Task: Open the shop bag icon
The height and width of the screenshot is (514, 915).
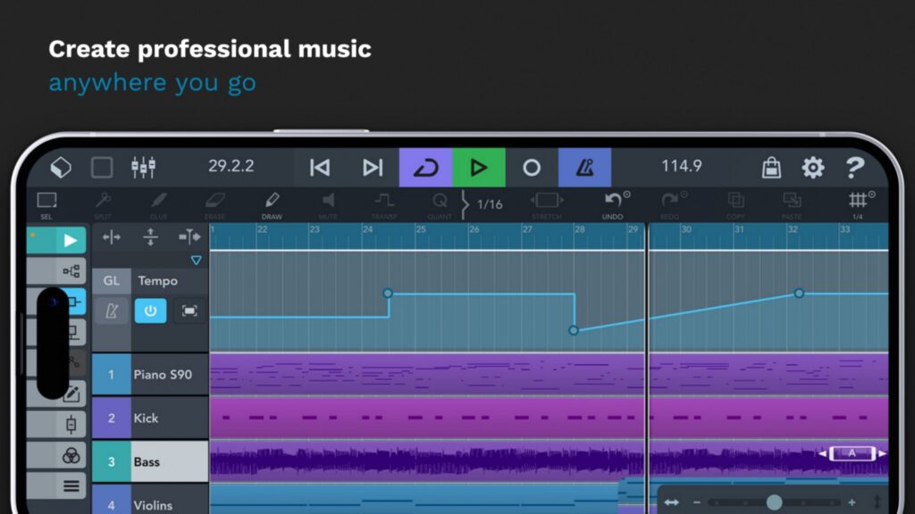Action: point(770,167)
